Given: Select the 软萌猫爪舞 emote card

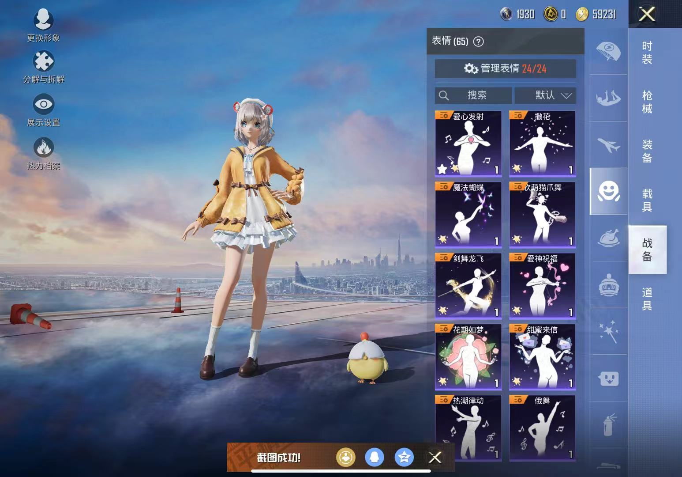Looking at the screenshot, I should (542, 214).
